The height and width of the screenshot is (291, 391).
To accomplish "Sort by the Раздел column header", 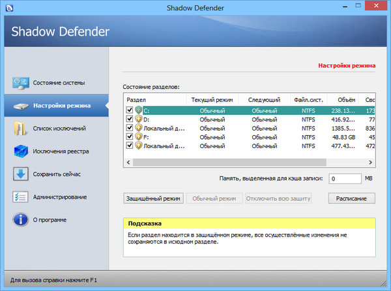I will click(155, 100).
